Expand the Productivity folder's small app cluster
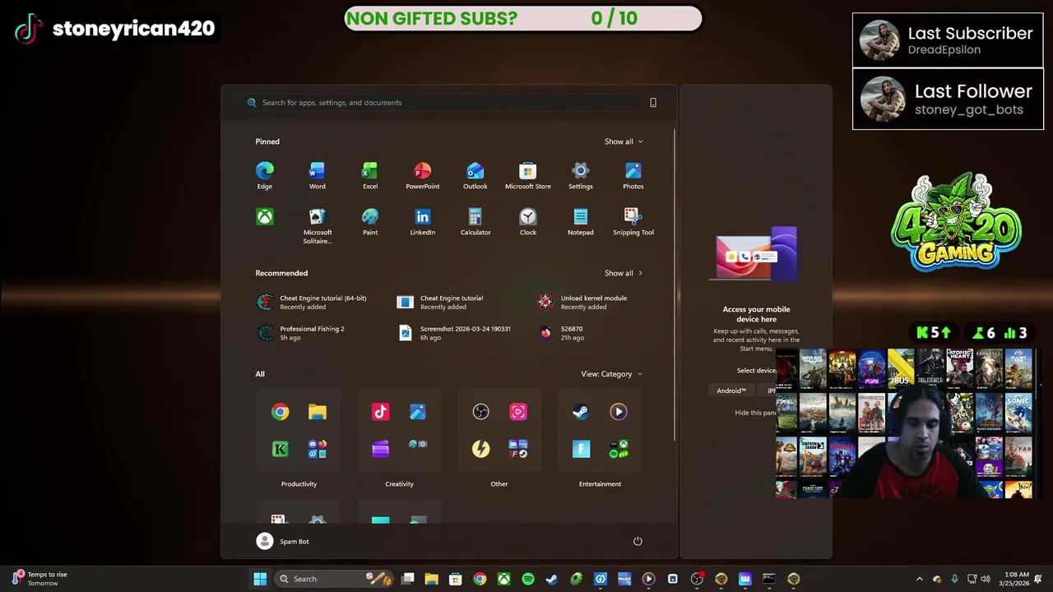1053x592 pixels. pos(317,449)
